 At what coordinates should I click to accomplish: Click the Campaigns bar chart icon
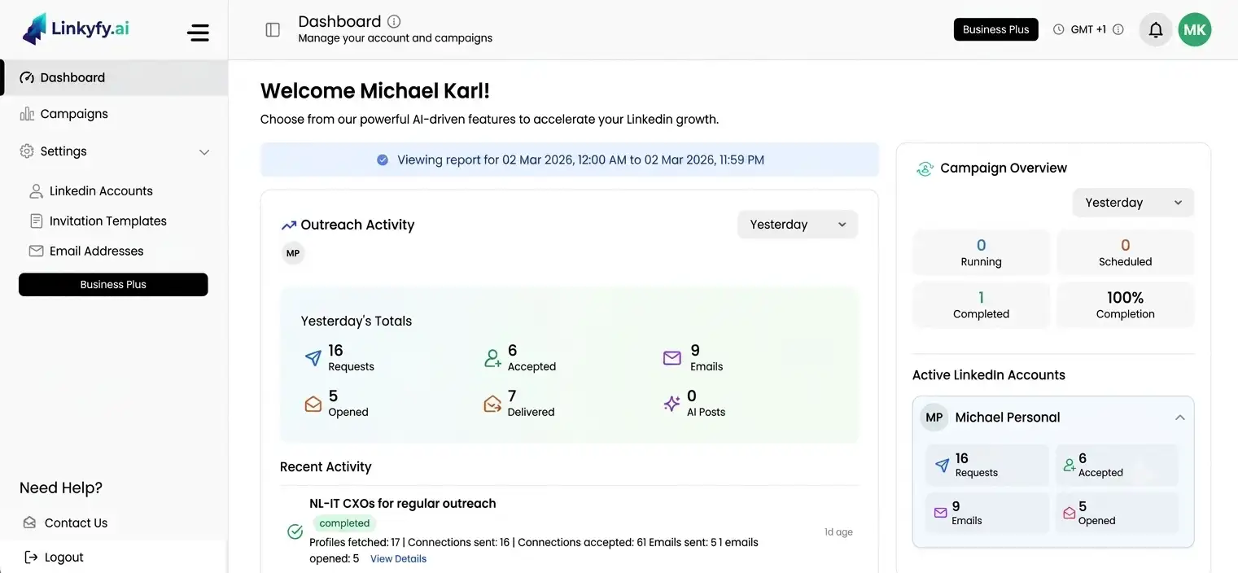tap(27, 114)
